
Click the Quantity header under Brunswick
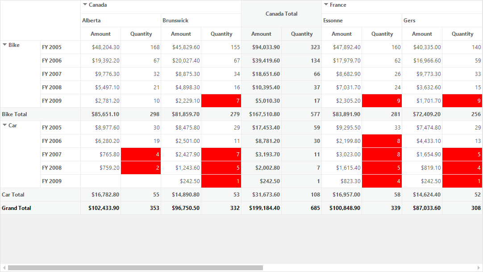(221, 34)
